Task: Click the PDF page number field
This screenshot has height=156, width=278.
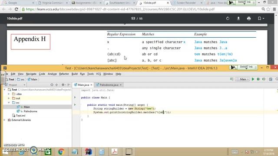Action: [133, 18]
